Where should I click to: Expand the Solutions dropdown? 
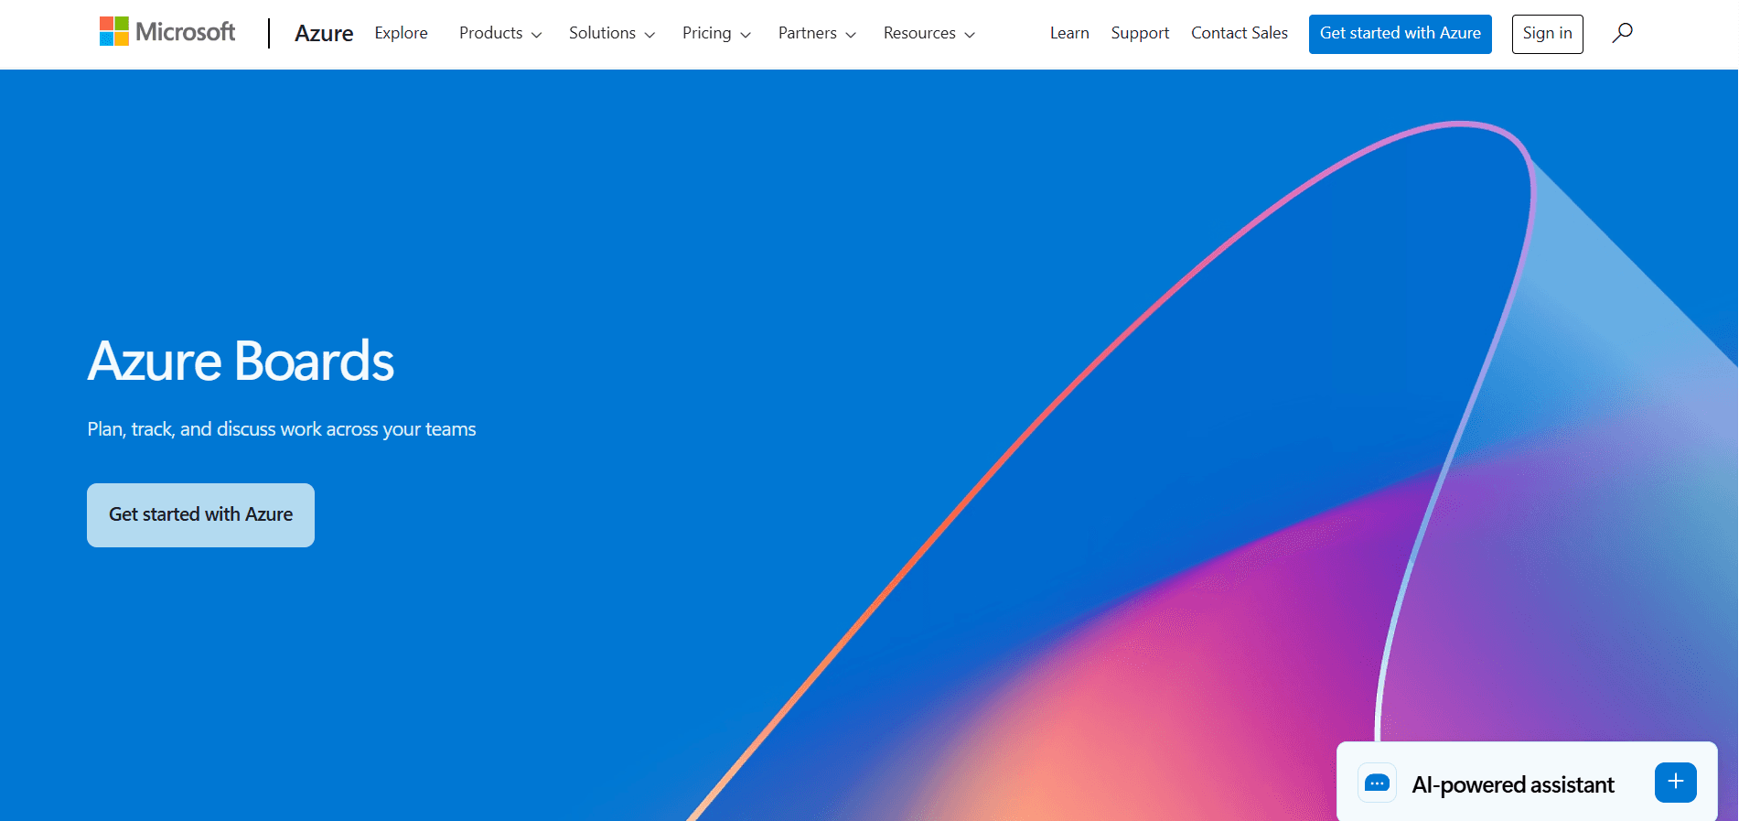click(x=612, y=33)
